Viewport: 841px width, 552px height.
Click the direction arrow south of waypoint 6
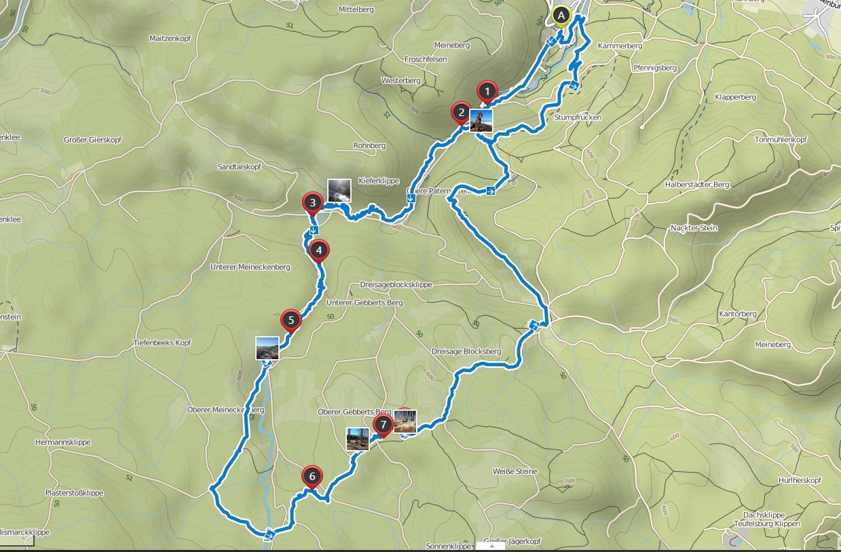click(x=269, y=535)
